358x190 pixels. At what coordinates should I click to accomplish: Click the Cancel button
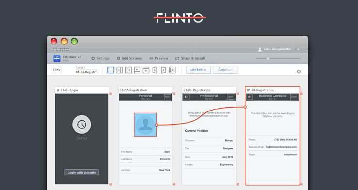(x=225, y=70)
